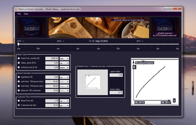
Task: Open the Customers per day trend dropdown
Action: click(64, 105)
